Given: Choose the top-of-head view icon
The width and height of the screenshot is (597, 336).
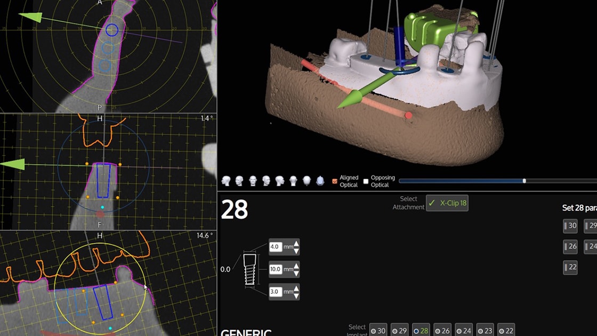Looking at the screenshot, I should click(x=306, y=181).
